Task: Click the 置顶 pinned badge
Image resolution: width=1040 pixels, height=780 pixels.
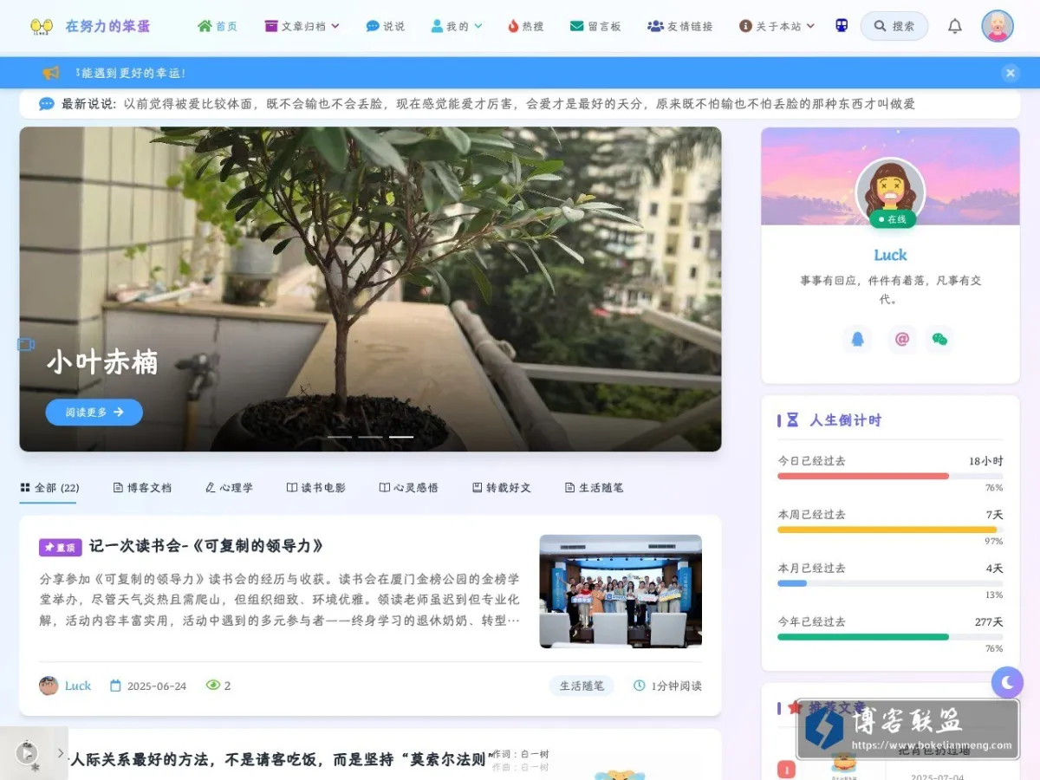Action: pyautogui.click(x=60, y=547)
